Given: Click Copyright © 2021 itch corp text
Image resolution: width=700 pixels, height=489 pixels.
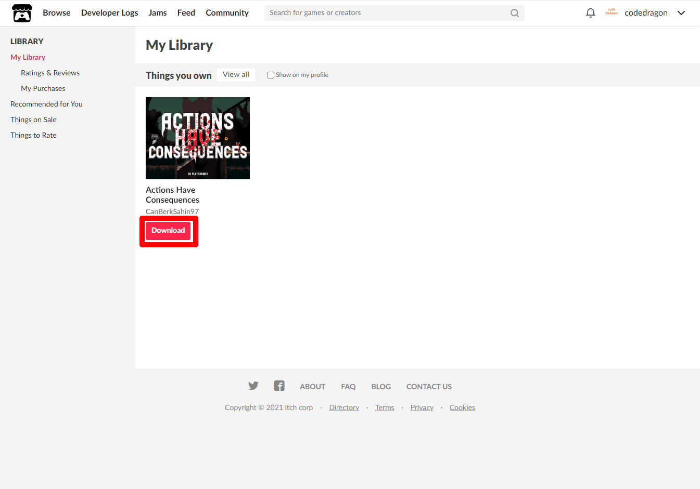Looking at the screenshot, I should 269,408.
